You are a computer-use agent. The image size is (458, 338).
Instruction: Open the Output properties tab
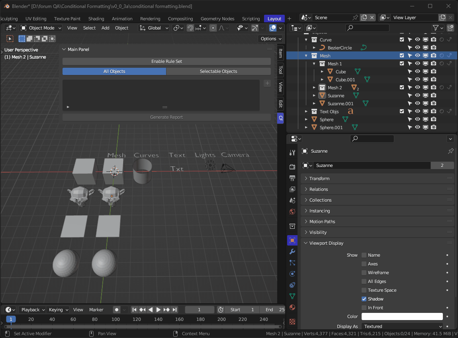point(292,178)
